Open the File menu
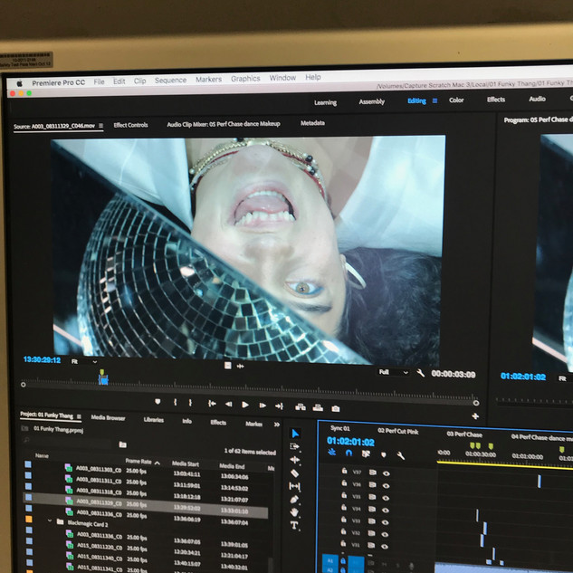This screenshot has width=573, height=573. [99, 81]
